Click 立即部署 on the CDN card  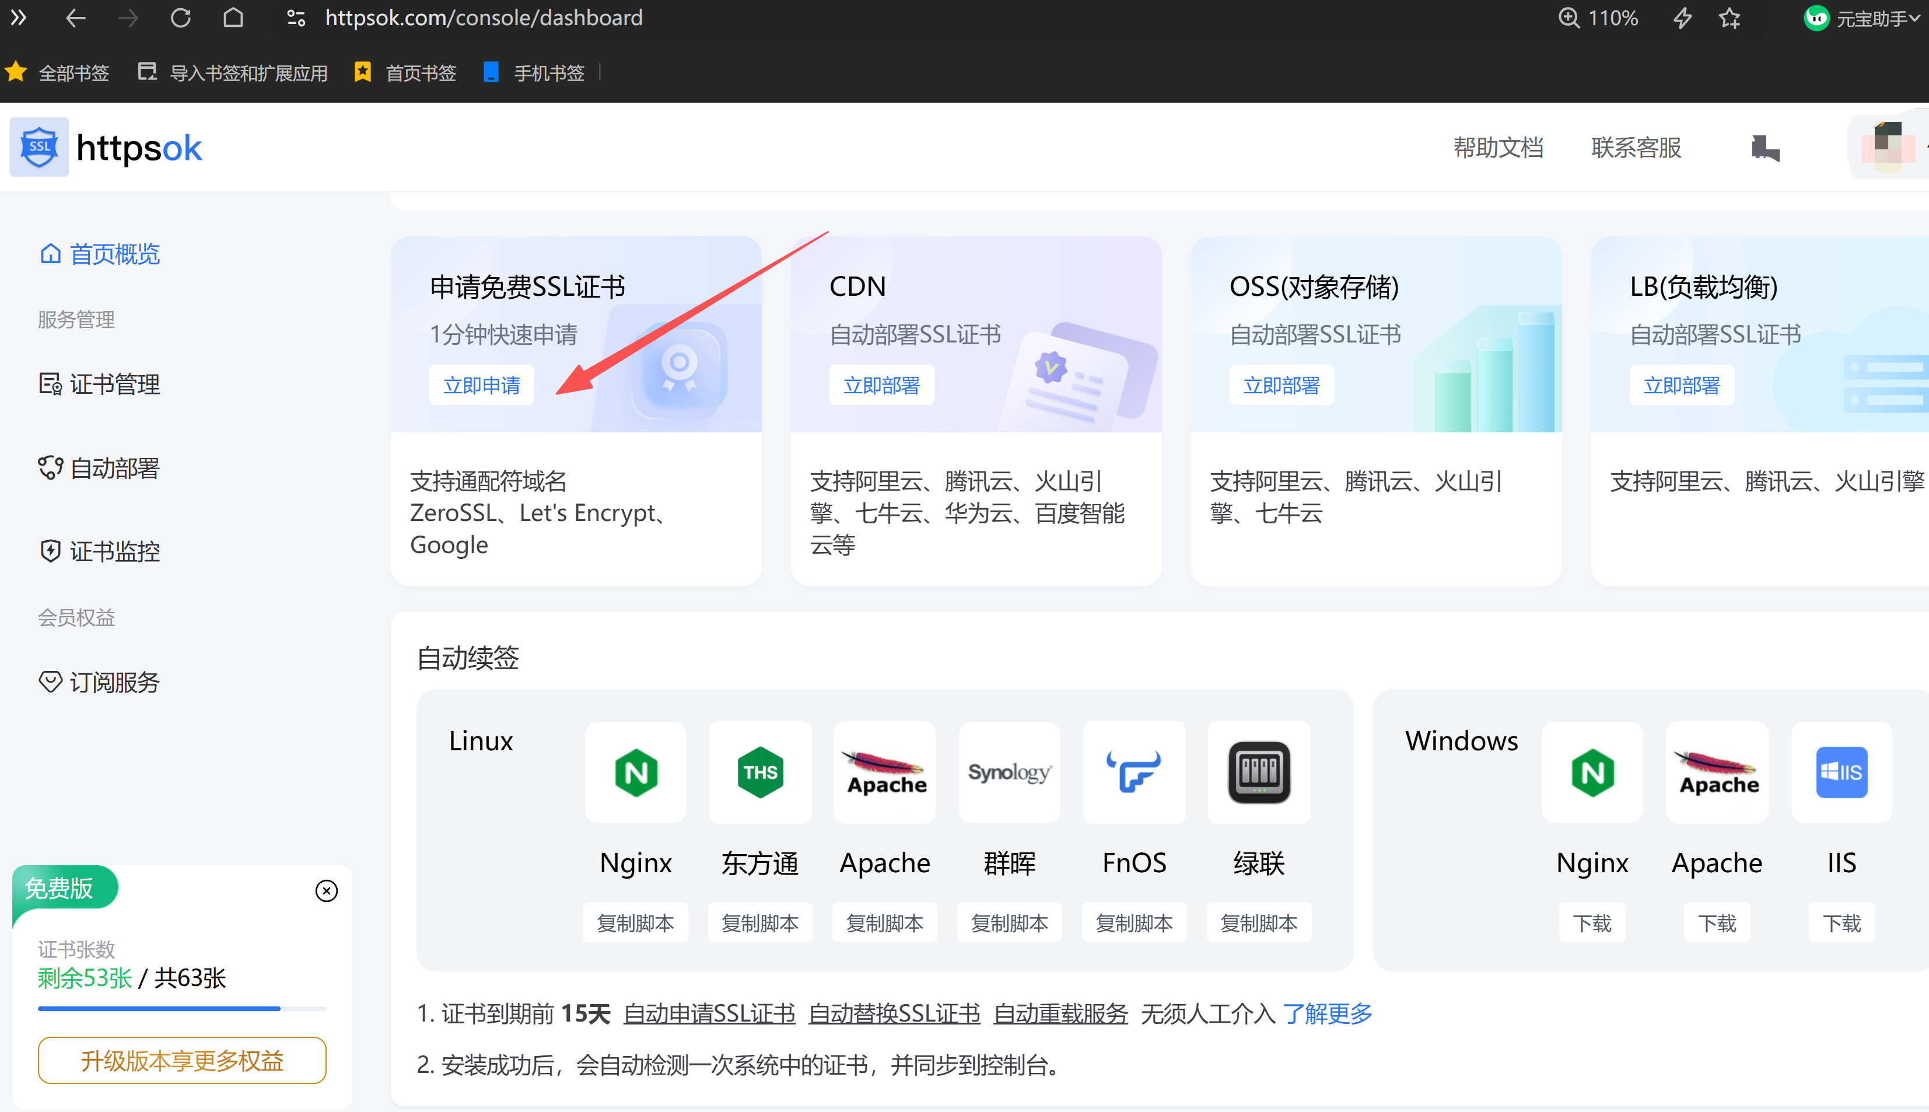tap(882, 385)
